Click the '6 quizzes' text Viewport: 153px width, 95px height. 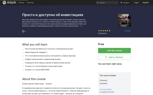(x=103, y=83)
